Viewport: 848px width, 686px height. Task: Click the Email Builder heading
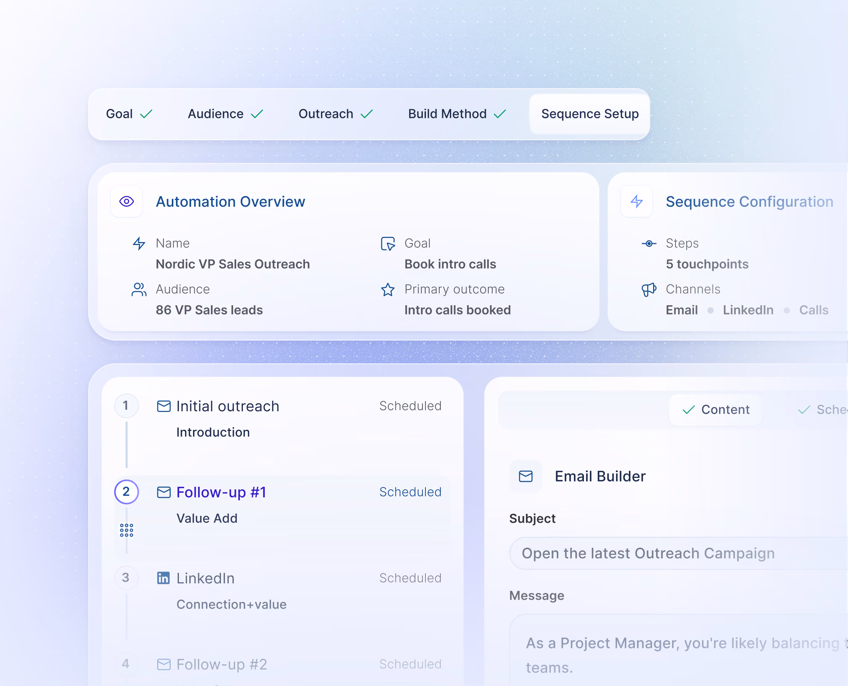600,477
